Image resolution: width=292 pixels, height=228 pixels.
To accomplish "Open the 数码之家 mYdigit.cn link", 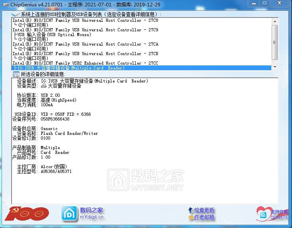I will pyautogui.click(x=91, y=213).
